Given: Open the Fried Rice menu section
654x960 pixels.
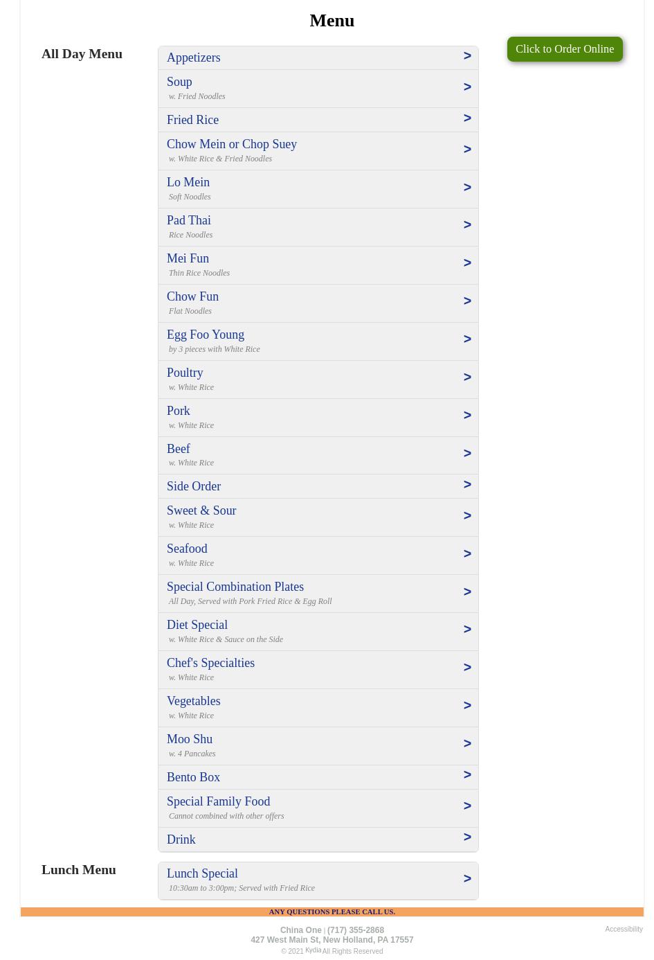Looking at the screenshot, I should pyautogui.click(x=192, y=120).
